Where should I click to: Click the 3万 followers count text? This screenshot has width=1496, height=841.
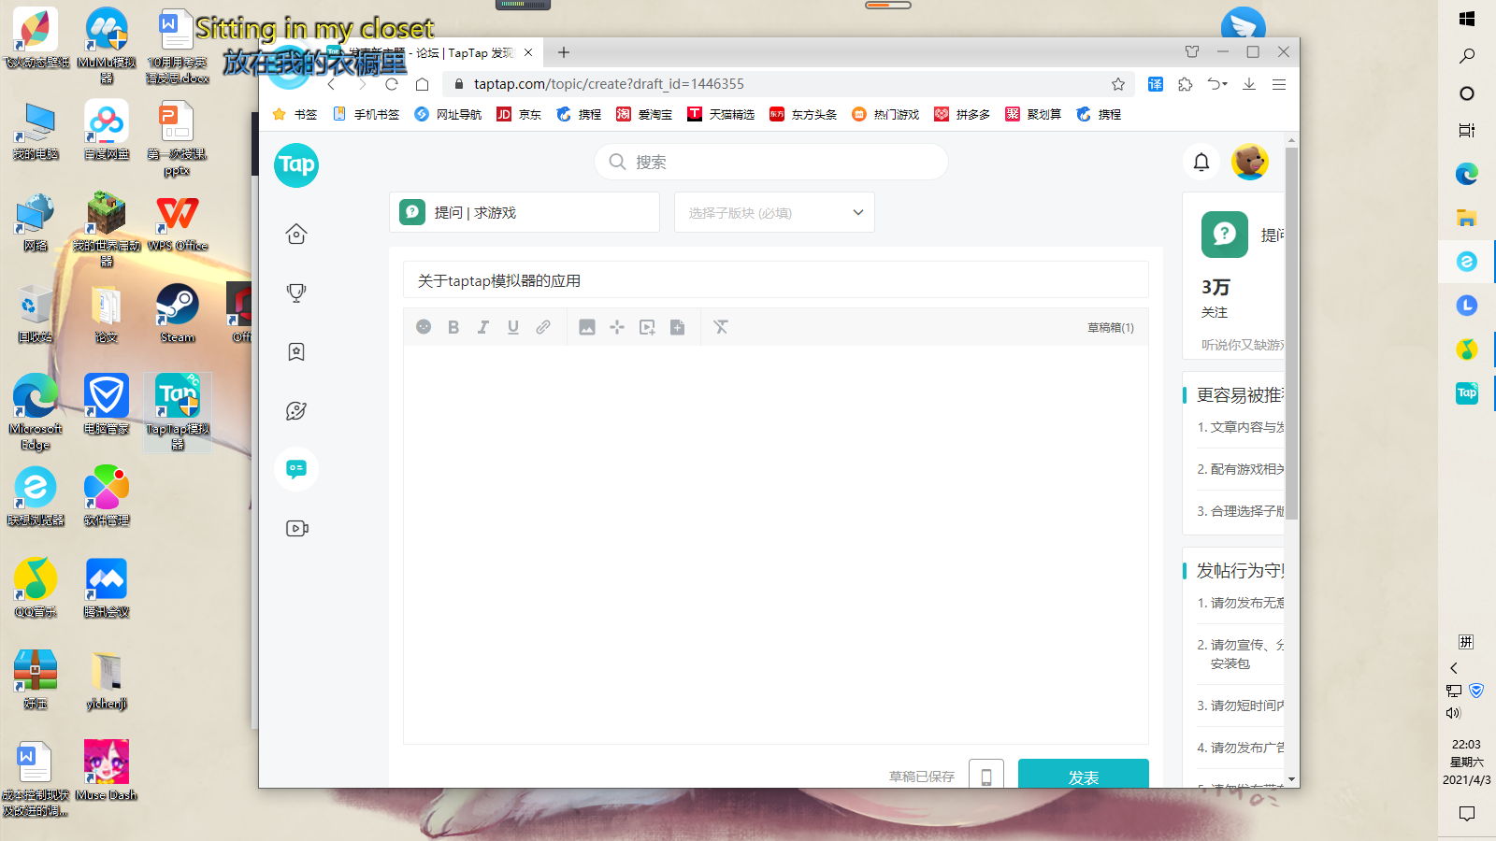(x=1215, y=288)
